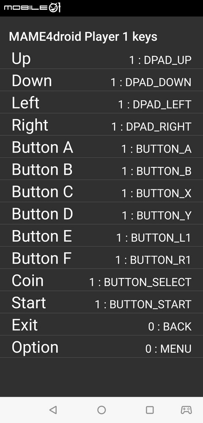Open the Left key binding
Viewport: 203px width, 423px height.
click(101, 103)
